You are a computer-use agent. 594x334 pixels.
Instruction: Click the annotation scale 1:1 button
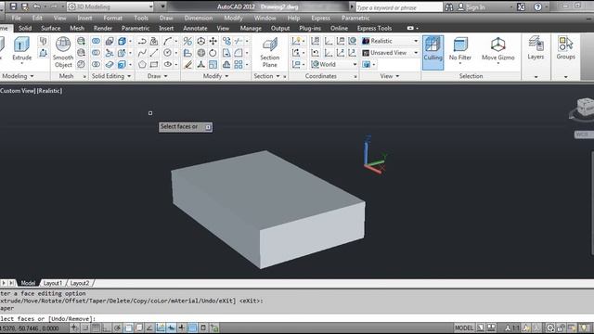click(x=512, y=328)
